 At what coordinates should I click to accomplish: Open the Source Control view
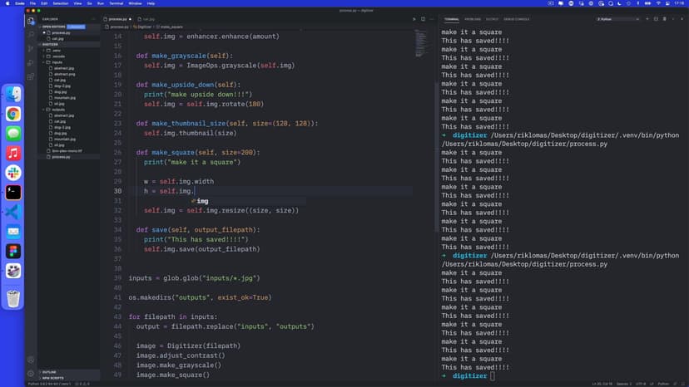[x=31, y=48]
